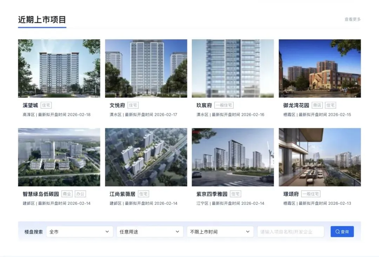Expand the 不限上市时间 dropdown

coord(220,232)
